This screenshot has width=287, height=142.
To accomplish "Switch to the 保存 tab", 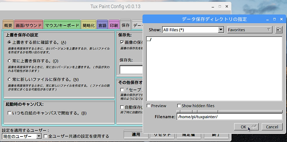I will tap(126, 25).
